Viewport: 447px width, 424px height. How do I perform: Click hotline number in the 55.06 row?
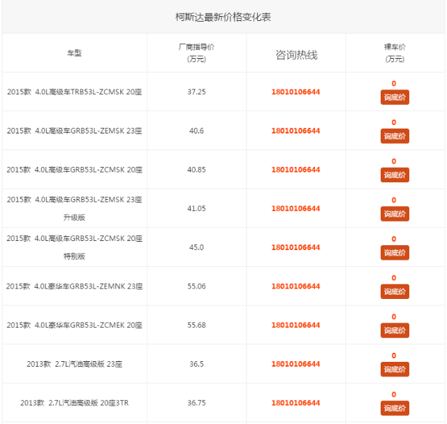[295, 286]
